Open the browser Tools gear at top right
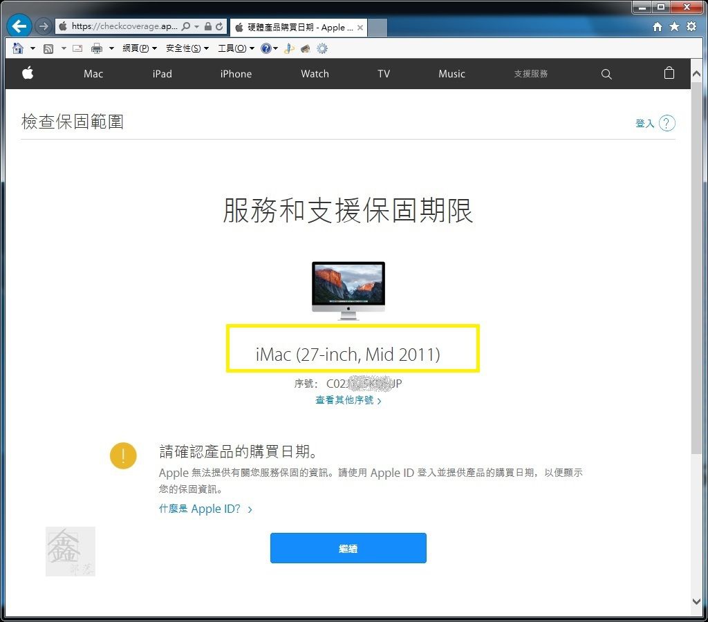The image size is (708, 622). coord(691,26)
